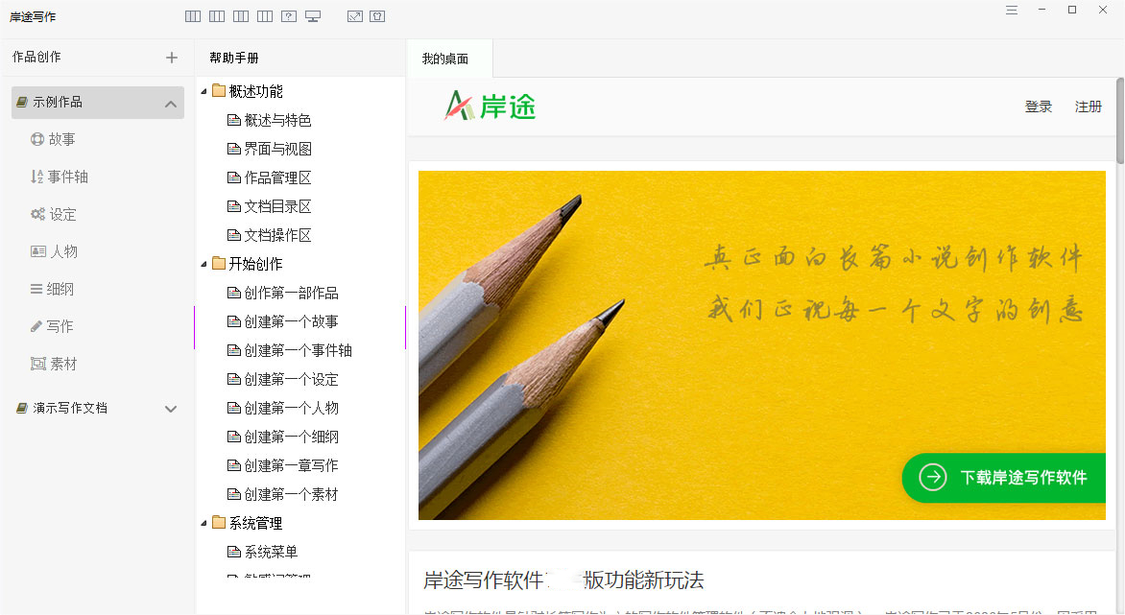This screenshot has height=615, width=1125.
Task: Open the 写作 writing section
Action: coord(60,326)
